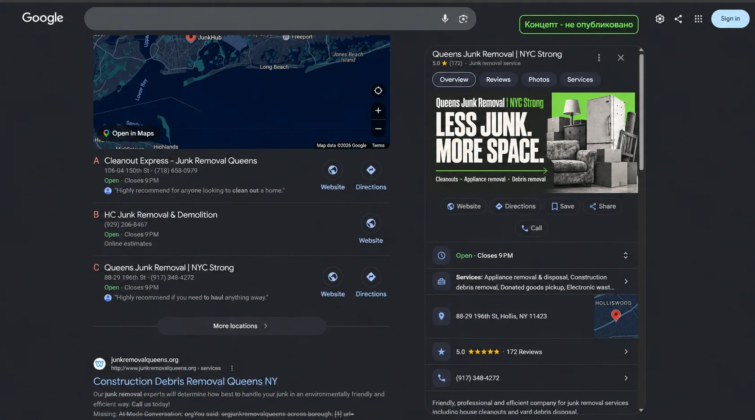
Task: Open Construction Debris Removal Queens NY result
Action: point(185,381)
